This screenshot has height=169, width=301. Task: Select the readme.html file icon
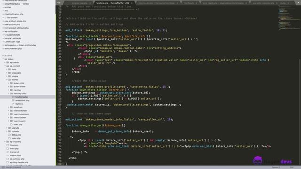[x=8, y=155]
